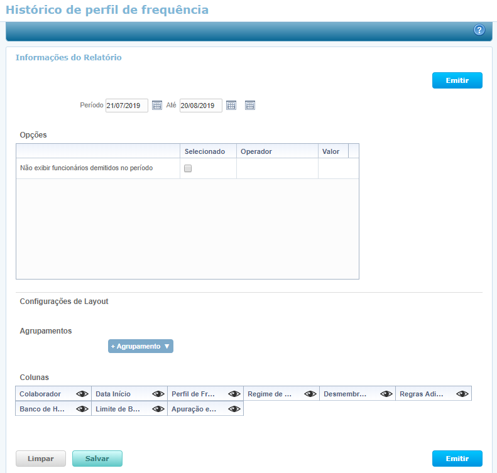Check 'Não exibir funcionários demitidos no período' checkbox

point(188,168)
